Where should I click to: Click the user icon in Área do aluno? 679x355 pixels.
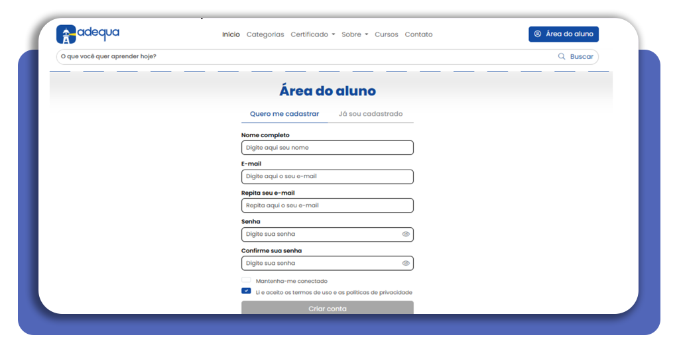(x=538, y=34)
